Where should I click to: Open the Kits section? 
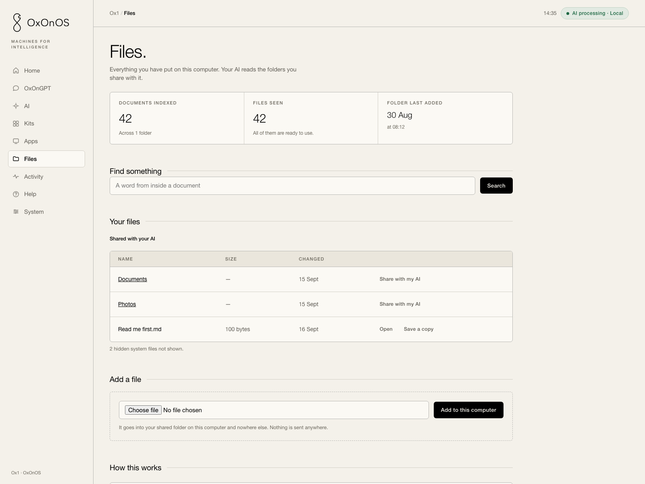click(46, 123)
